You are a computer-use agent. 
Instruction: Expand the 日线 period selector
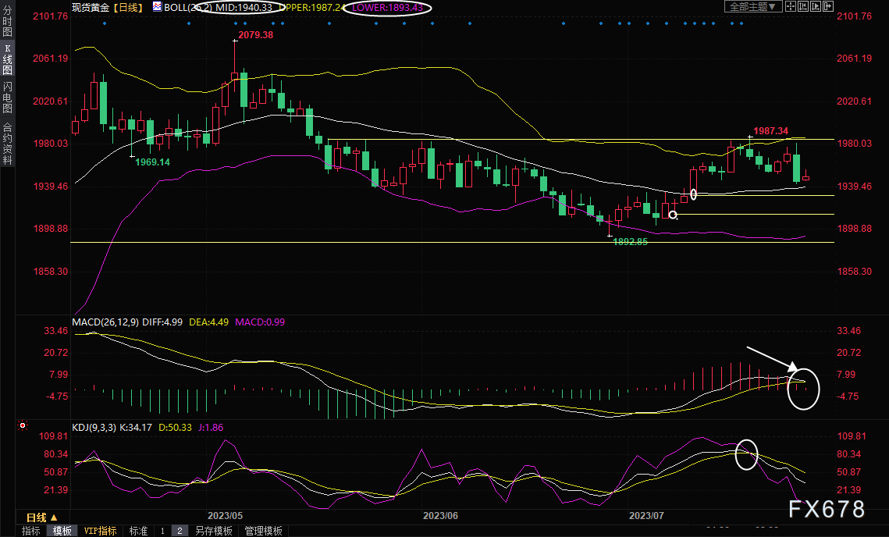pos(42,517)
